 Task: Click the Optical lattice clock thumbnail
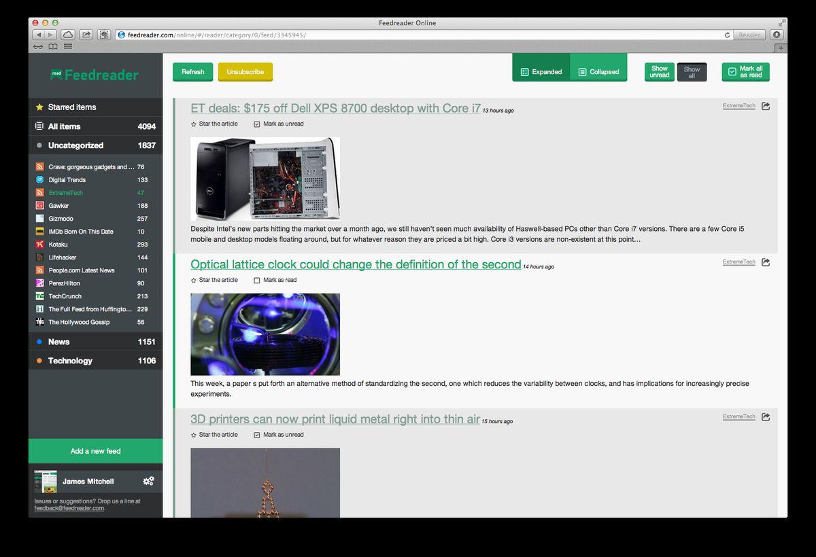[x=265, y=334]
